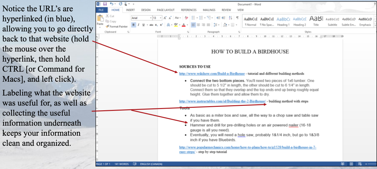Click the Undo arrow icon

111,4
